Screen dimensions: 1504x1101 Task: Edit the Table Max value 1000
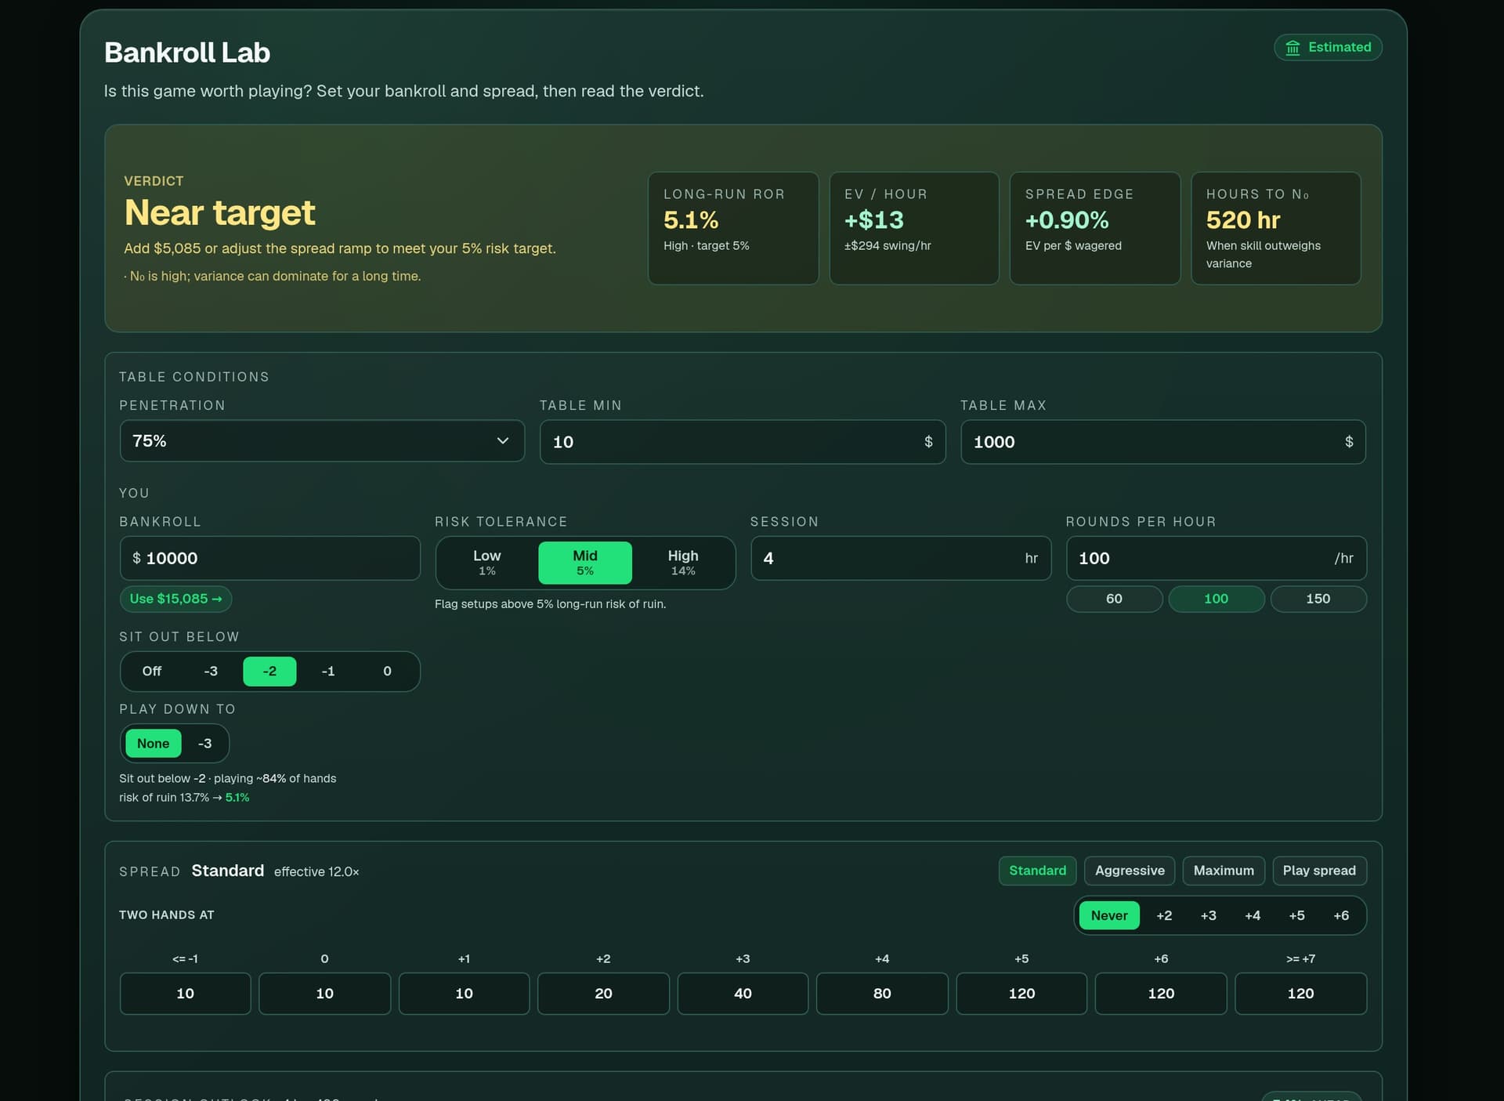pyautogui.click(x=1162, y=442)
